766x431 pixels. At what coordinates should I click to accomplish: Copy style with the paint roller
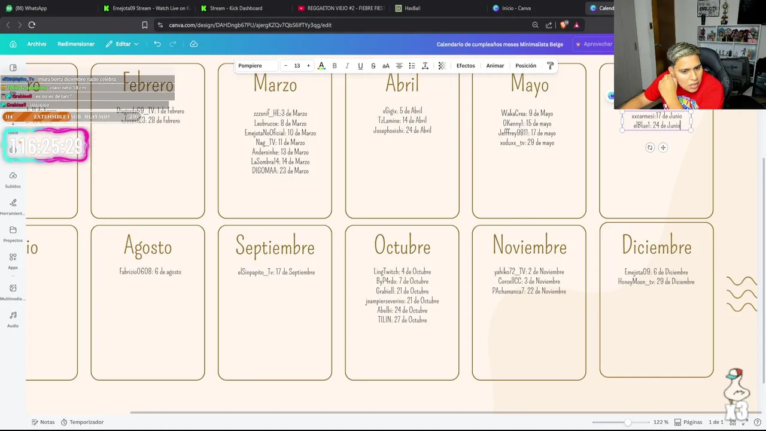point(551,66)
